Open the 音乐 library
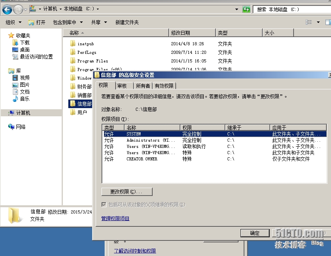 25,99
